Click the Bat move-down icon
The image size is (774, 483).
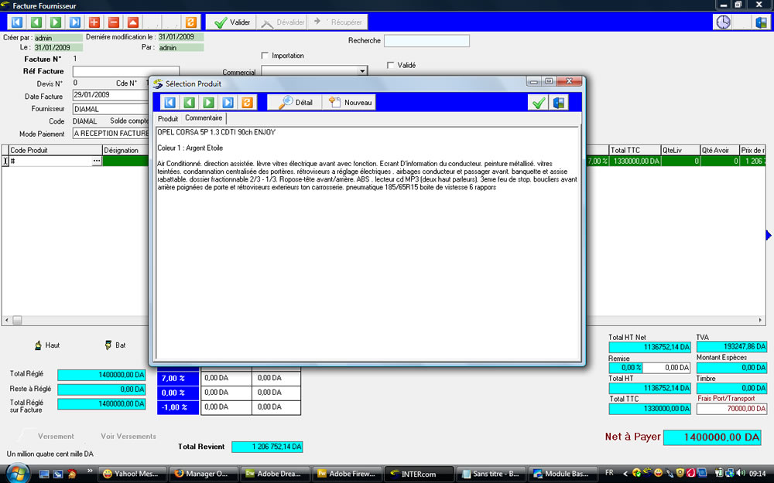click(108, 345)
